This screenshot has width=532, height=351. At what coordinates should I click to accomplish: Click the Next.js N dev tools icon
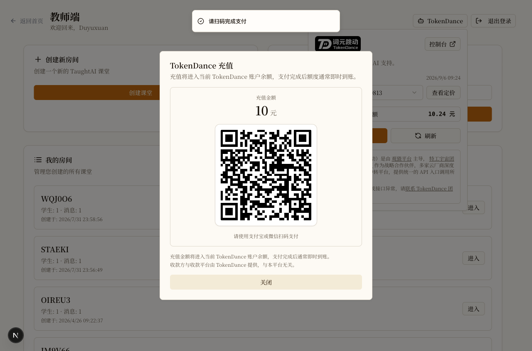[16, 335]
